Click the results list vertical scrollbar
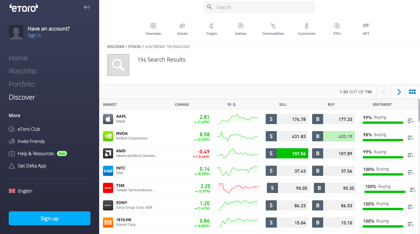Viewport: 420px width, 234px height. (x=419, y=110)
